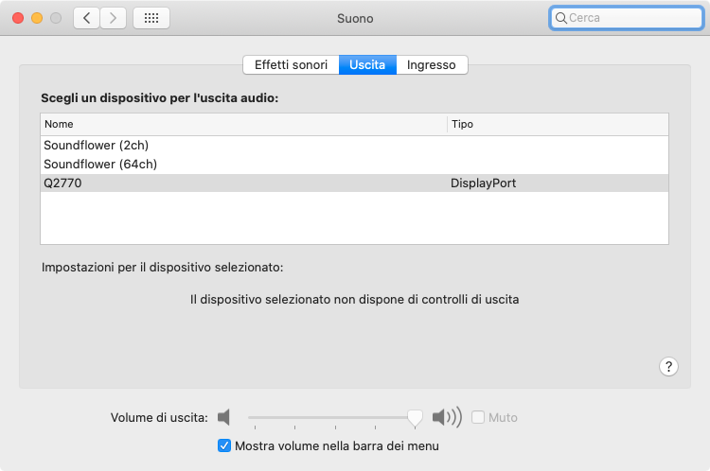
Task: Select Soundflower (64ch) output device
Action: coord(355,165)
